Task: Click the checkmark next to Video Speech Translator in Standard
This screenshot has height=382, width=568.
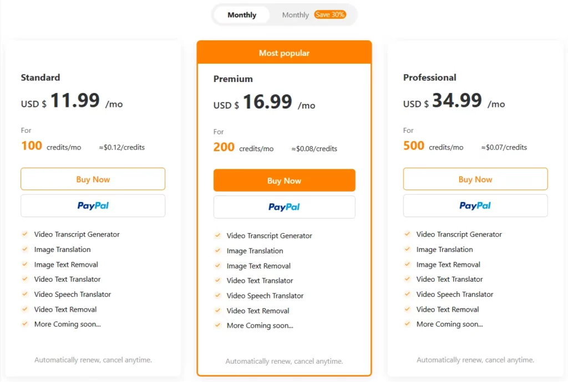Action: click(x=25, y=294)
